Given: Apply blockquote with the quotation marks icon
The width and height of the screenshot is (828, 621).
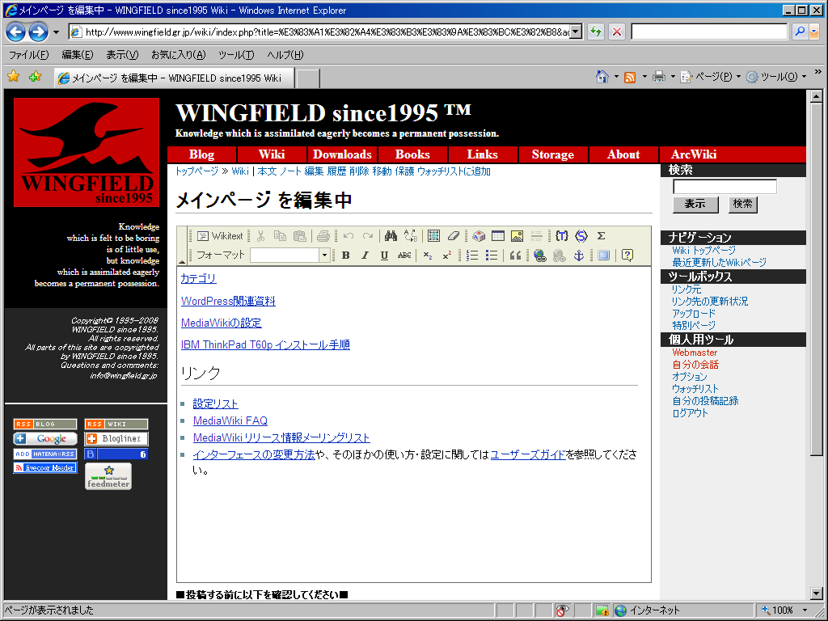Looking at the screenshot, I should (515, 256).
